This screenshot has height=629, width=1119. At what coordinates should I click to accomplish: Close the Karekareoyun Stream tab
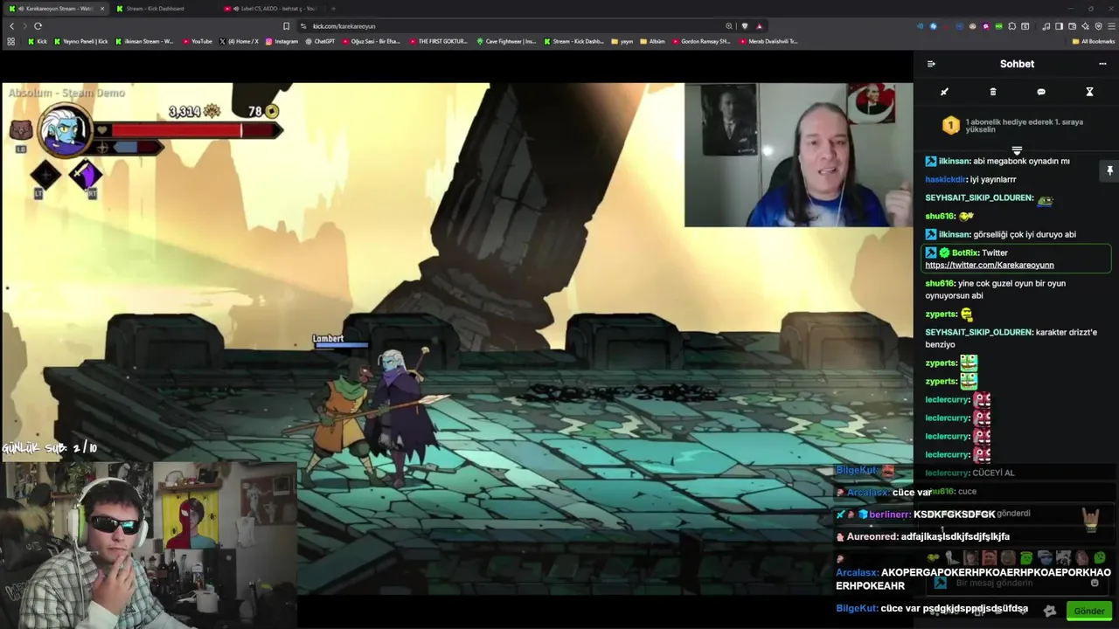click(x=102, y=9)
